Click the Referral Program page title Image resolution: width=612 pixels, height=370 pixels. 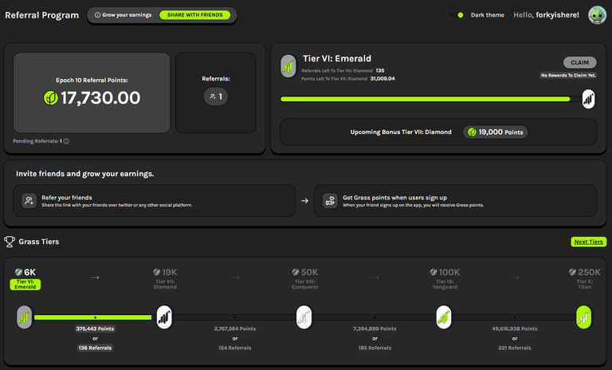[41, 15]
